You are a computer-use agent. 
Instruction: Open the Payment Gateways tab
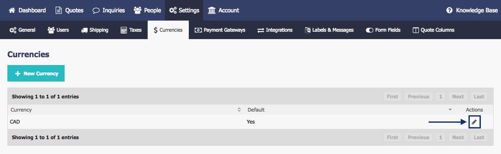(220, 30)
